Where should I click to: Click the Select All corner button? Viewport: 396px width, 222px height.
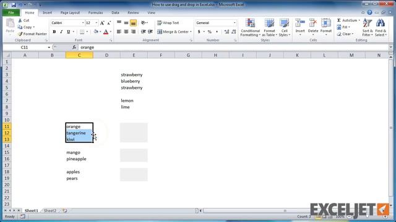7,55
